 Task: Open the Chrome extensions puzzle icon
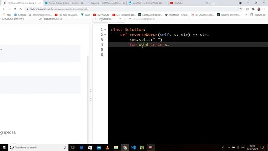tap(253, 9)
